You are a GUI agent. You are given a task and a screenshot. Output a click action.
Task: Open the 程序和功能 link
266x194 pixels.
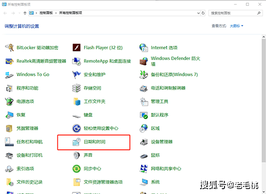click(x=27, y=88)
